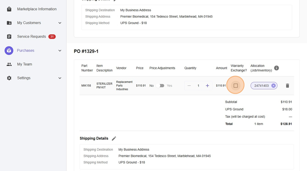Click the red 31 Service Requests badge
307x171 pixels.
point(52,36)
